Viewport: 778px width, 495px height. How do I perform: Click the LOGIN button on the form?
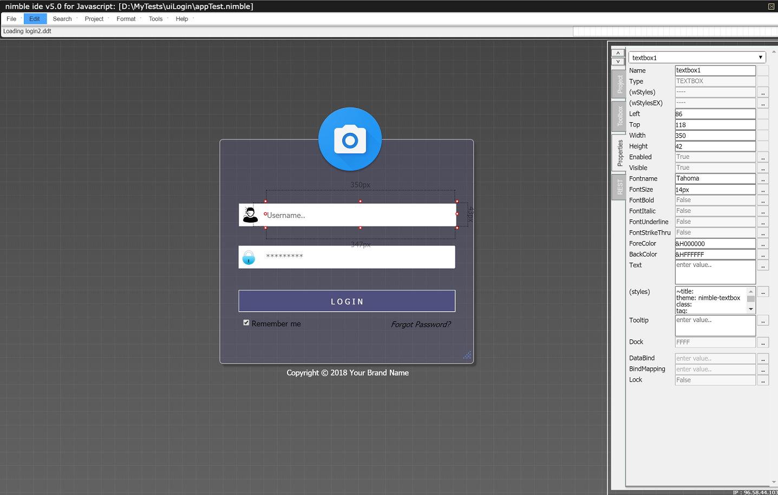coord(347,301)
